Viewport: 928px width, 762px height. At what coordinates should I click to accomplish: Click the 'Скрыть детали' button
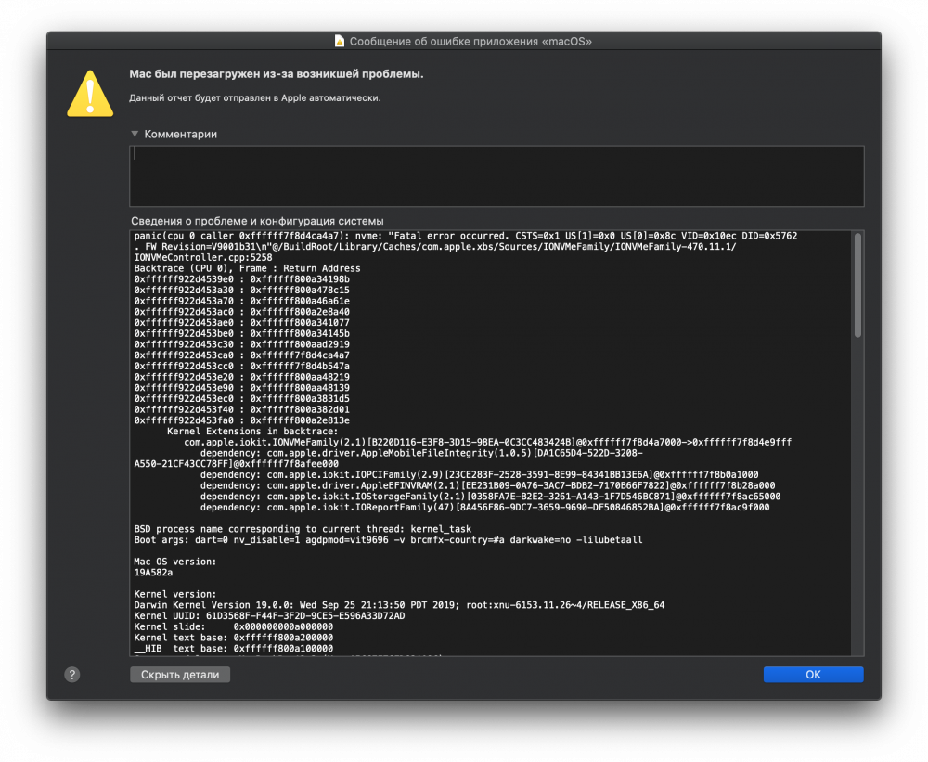point(180,675)
